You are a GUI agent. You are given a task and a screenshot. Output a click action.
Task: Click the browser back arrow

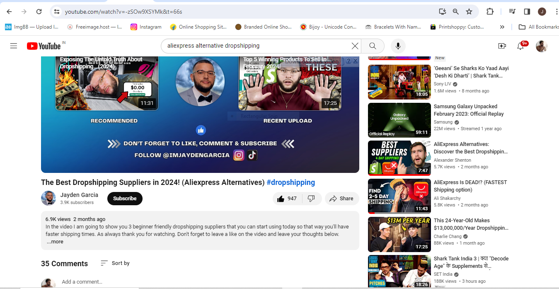tap(9, 12)
